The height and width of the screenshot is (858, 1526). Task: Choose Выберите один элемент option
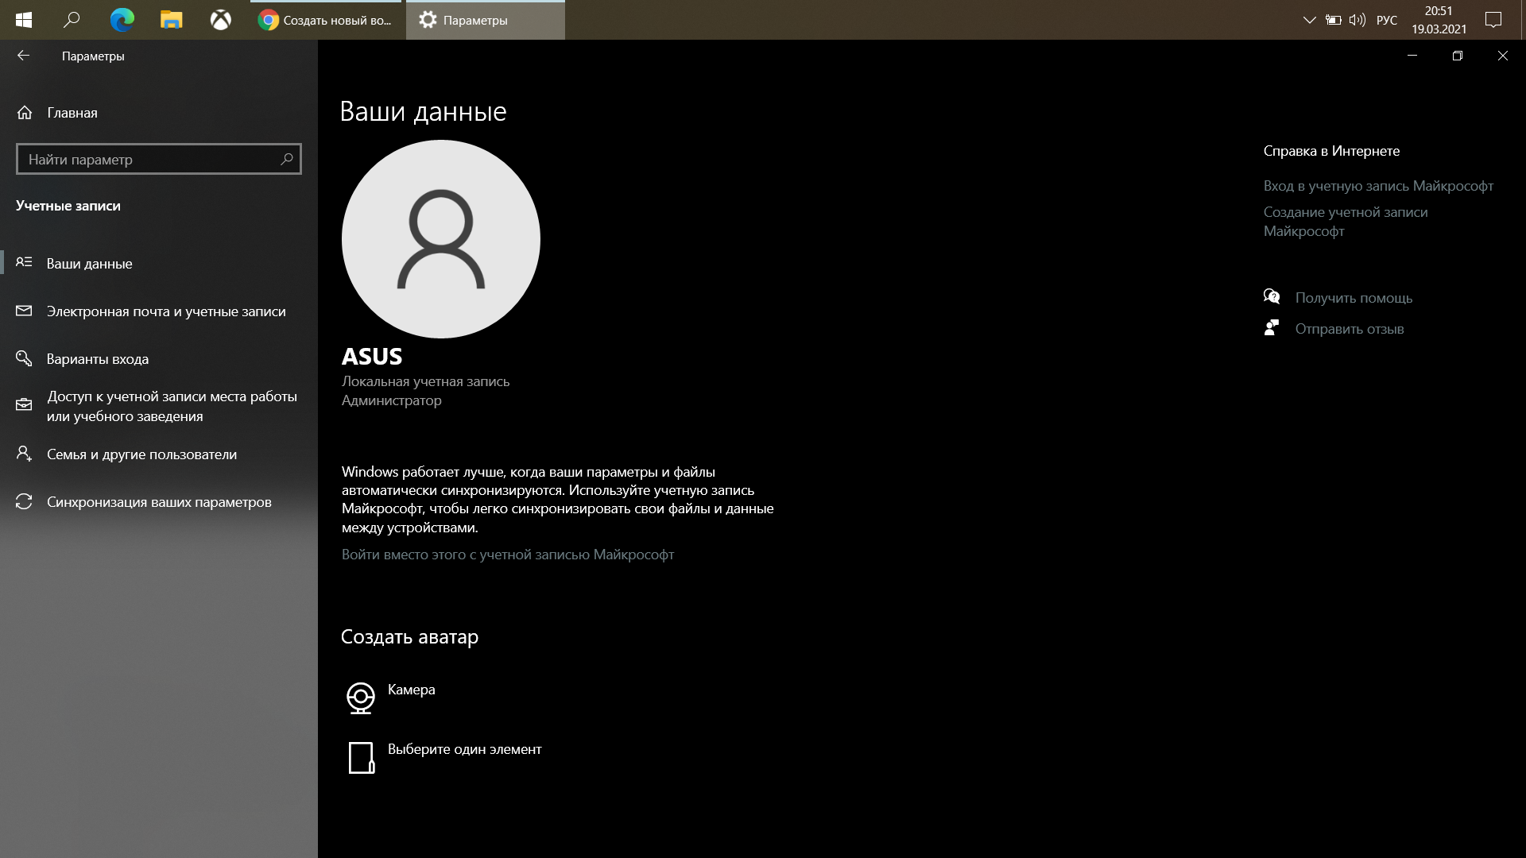click(465, 749)
